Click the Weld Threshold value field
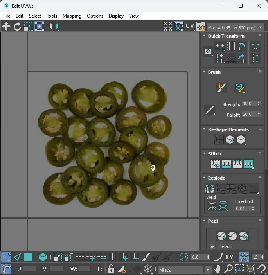This screenshot has width=268, height=275. point(243,208)
